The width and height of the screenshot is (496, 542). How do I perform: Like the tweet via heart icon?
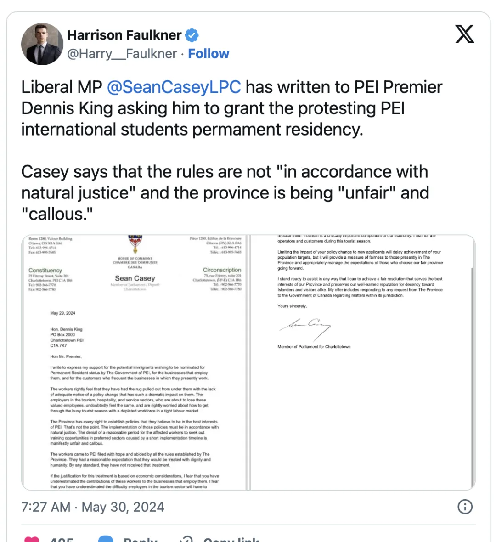32,539
